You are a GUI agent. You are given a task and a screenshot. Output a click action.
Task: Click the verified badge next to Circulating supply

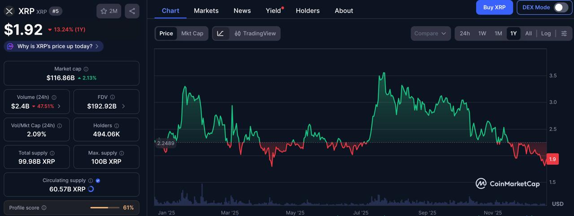(x=98, y=181)
